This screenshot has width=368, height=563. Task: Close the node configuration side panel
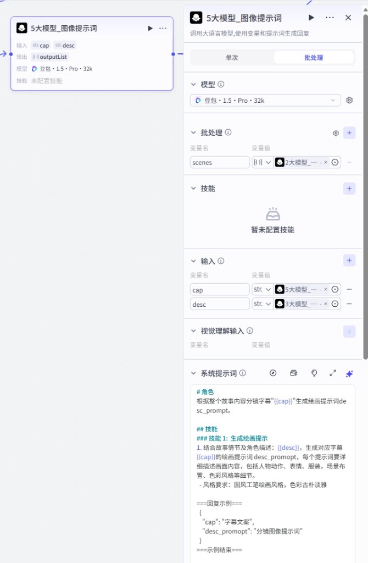tap(348, 18)
